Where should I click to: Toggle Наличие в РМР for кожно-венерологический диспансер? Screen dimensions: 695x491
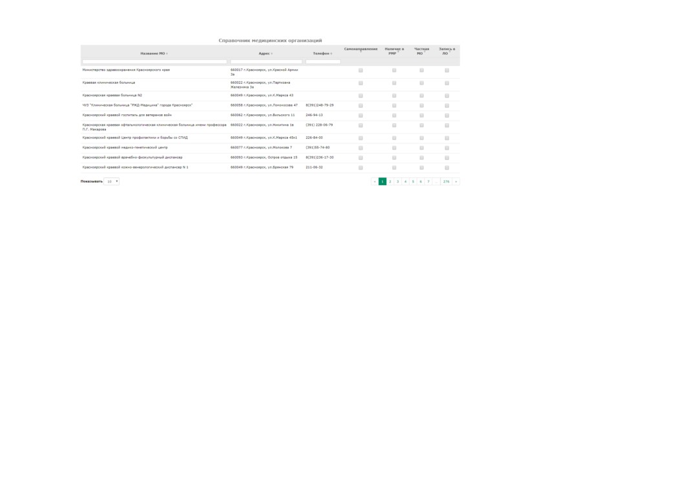394,168
